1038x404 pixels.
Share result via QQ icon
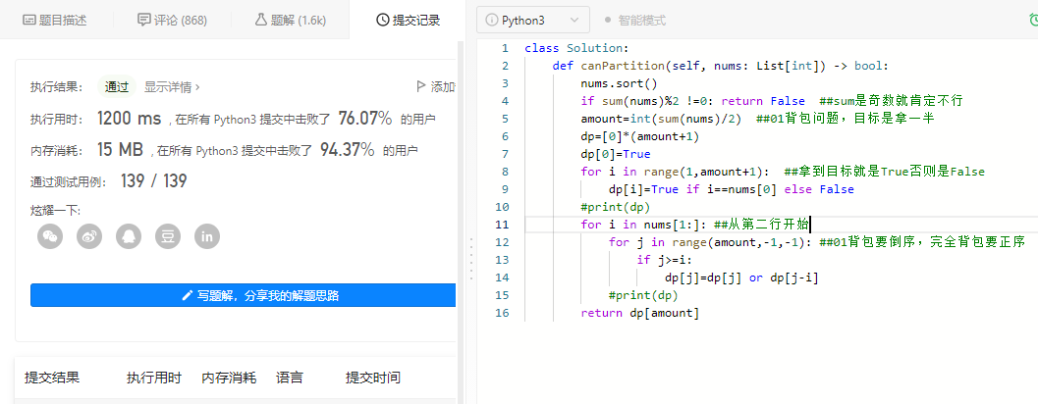pos(128,235)
